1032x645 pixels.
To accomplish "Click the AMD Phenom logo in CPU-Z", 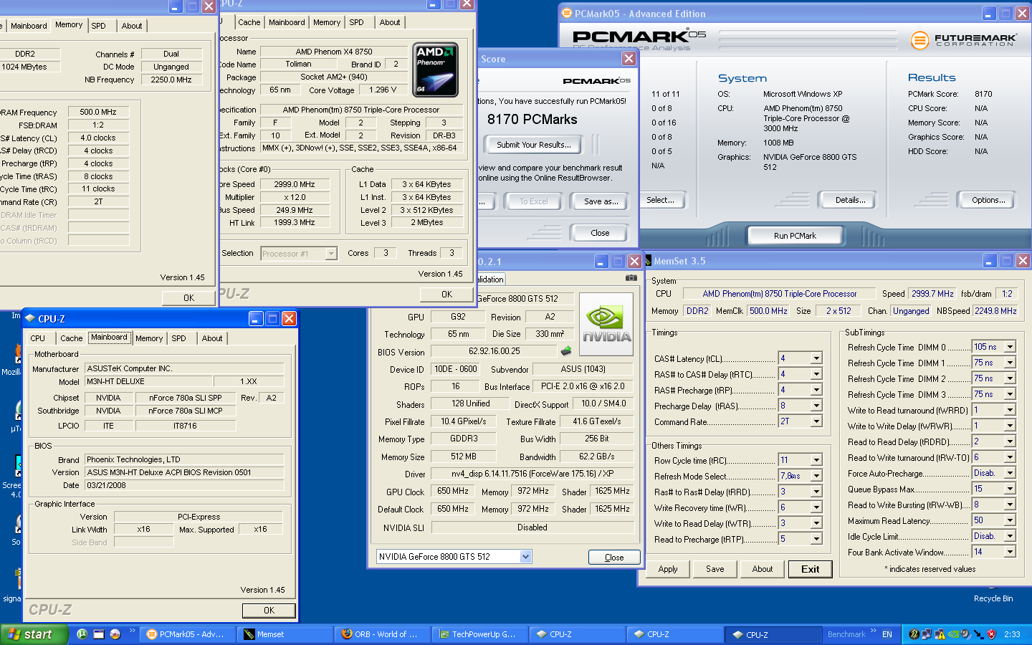I will 436,70.
